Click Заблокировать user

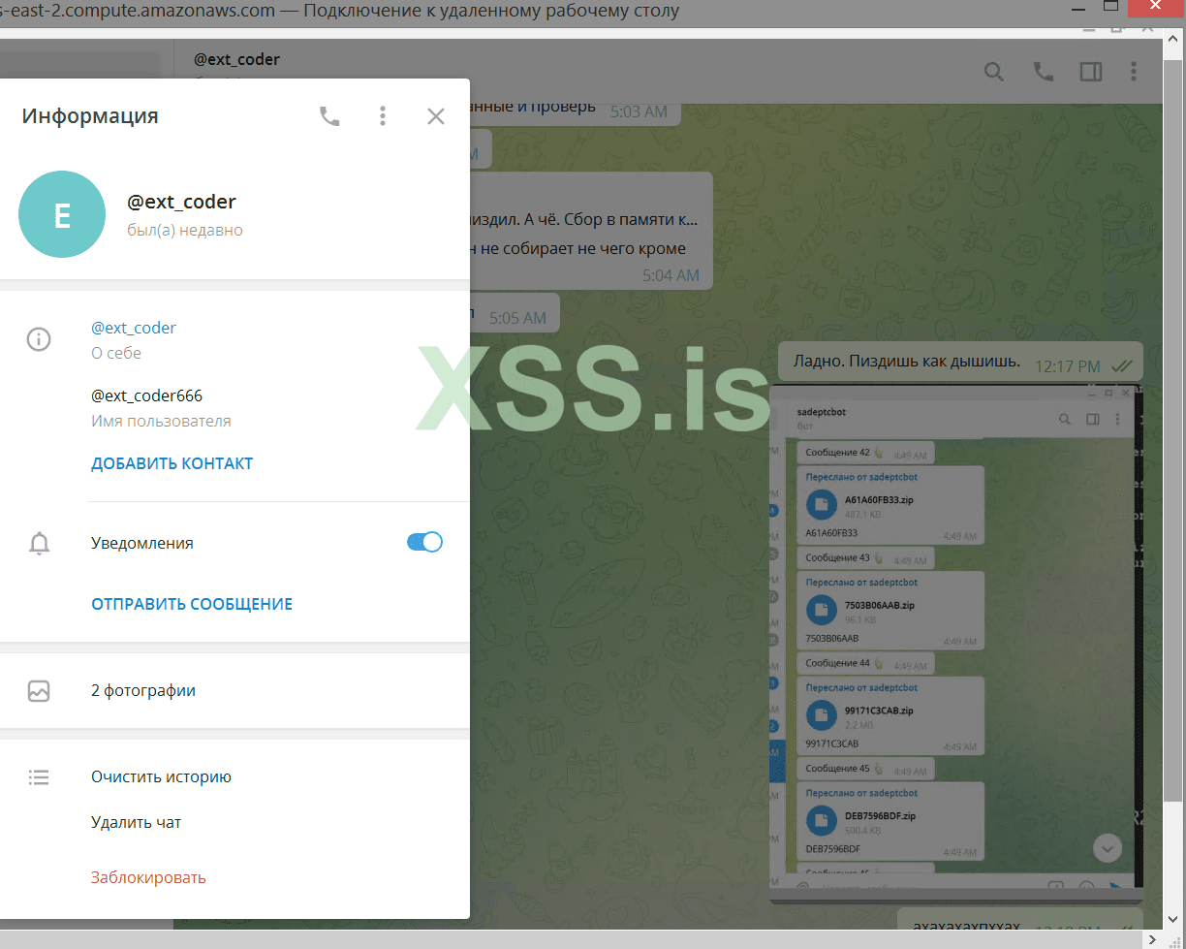[x=148, y=877]
